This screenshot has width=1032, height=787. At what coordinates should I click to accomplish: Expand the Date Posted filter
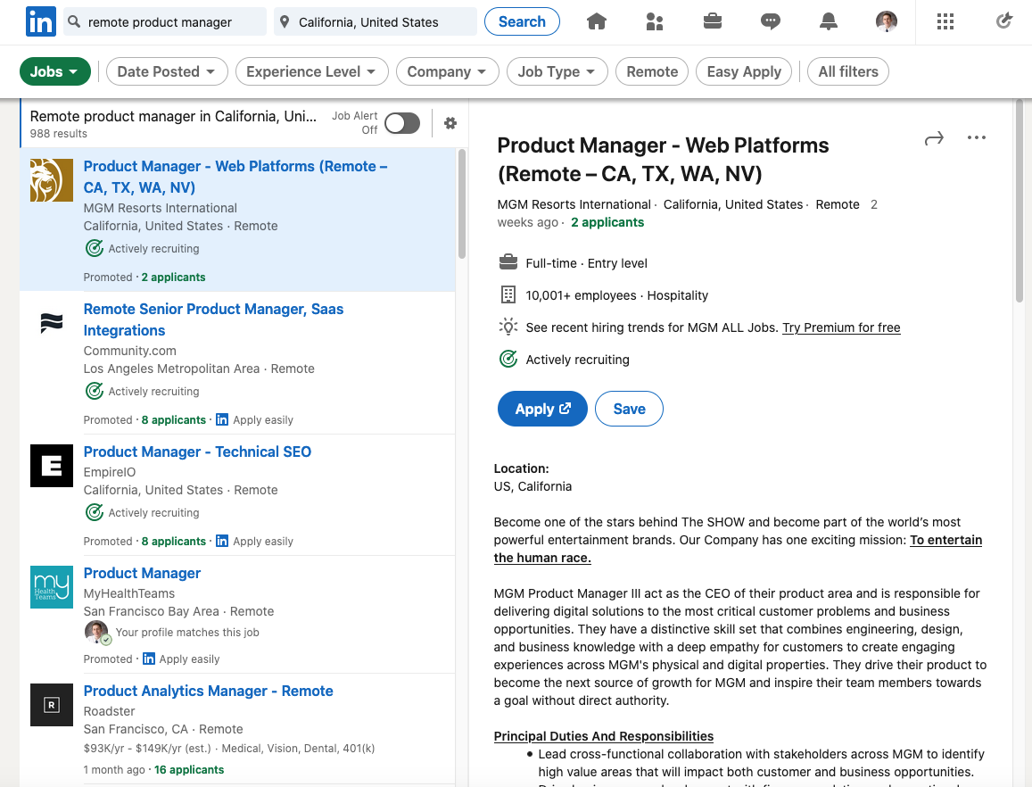tap(167, 71)
